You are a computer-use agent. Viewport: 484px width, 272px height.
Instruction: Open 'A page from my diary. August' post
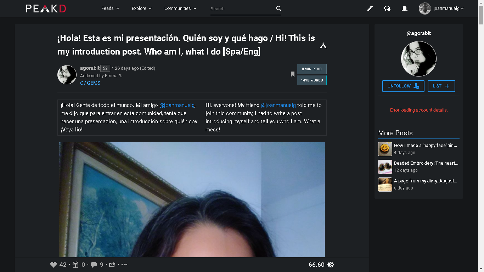coord(426,181)
